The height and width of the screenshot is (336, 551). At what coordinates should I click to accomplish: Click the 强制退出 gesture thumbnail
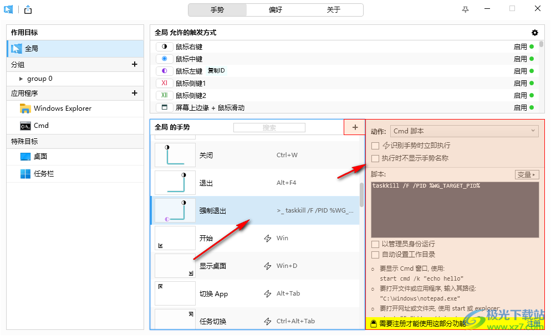click(x=175, y=210)
